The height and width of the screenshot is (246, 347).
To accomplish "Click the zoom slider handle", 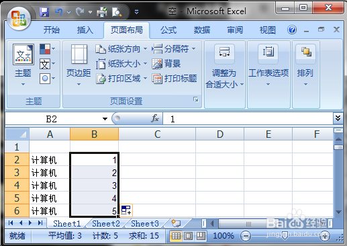I will (285, 236).
